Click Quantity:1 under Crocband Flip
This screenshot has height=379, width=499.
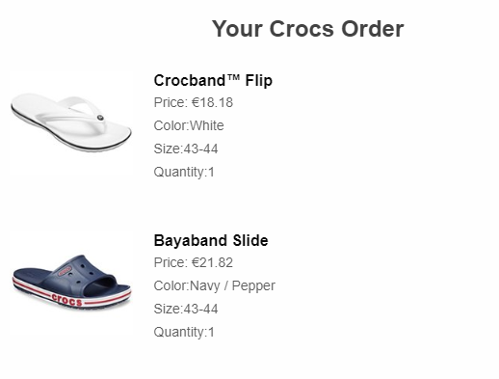point(184,172)
